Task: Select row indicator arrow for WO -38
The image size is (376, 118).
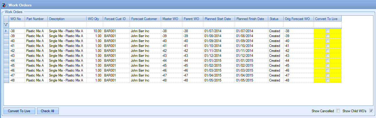Action: click(6, 31)
